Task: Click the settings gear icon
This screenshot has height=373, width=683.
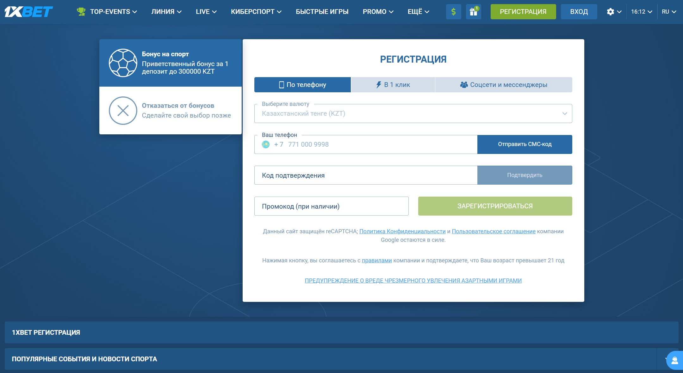Action: 610,12
